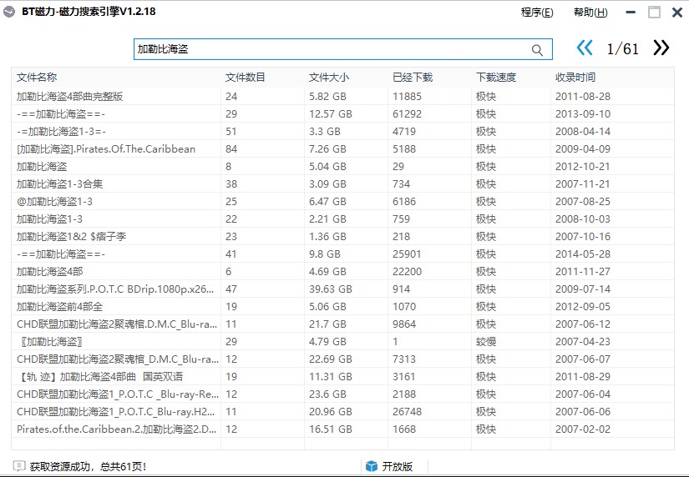
Task: Sort results by 文件大小 column
Action: click(x=328, y=78)
